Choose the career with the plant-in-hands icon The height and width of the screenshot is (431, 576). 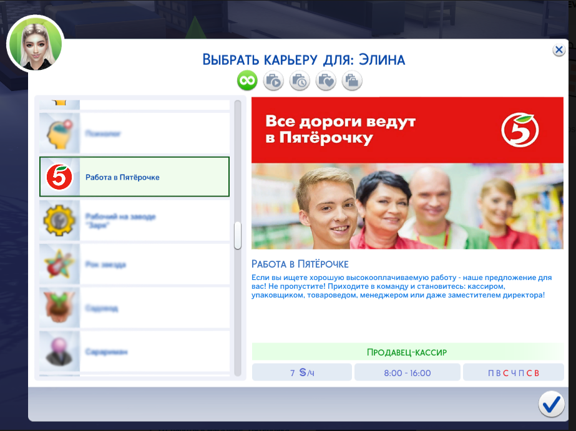point(134,308)
